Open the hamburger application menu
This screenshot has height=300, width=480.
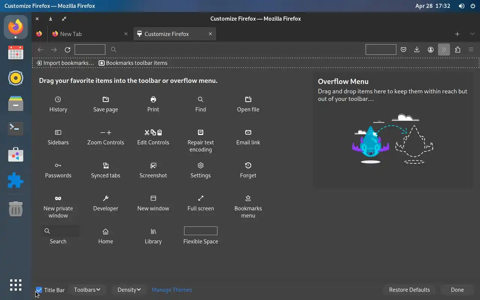pos(471,49)
